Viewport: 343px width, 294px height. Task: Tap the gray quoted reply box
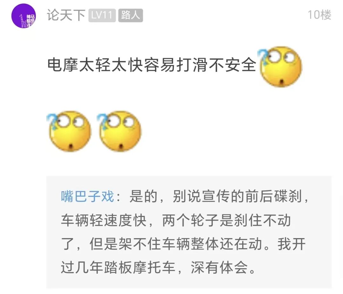click(189, 232)
